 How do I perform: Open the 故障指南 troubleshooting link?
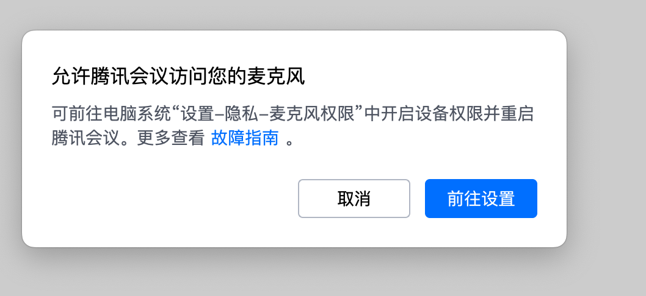pyautogui.click(x=245, y=138)
